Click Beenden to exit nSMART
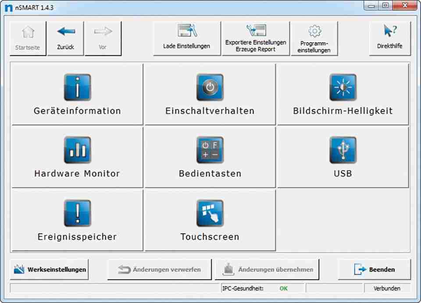The height and width of the screenshot is (303, 421). click(x=374, y=270)
